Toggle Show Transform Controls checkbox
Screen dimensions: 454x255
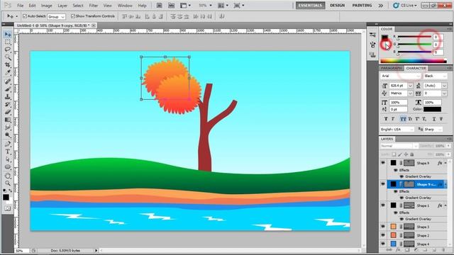pyautogui.click(x=73, y=16)
